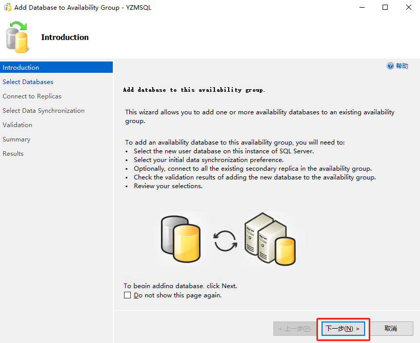Click the circular sync arrows graphic
The image size is (420, 343).
click(225, 241)
